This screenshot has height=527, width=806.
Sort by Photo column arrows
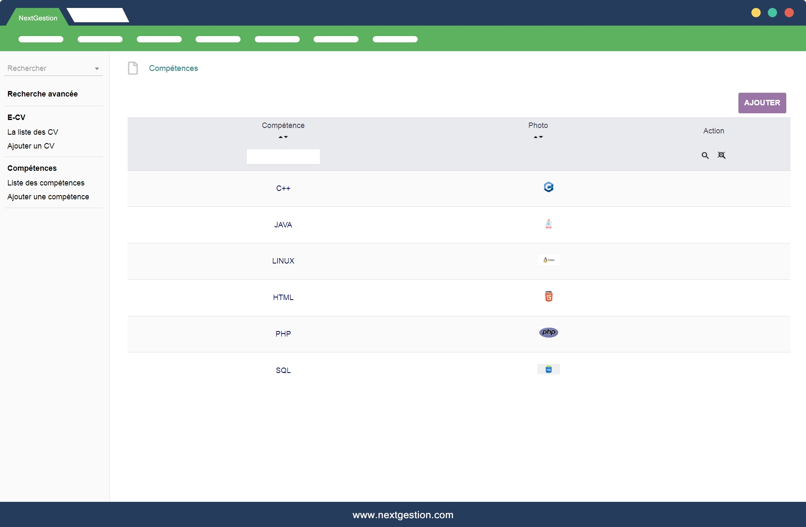click(x=538, y=137)
